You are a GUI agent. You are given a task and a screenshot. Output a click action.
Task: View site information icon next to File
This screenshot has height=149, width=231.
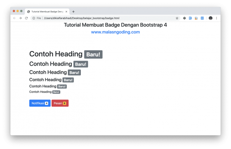(x=34, y=18)
